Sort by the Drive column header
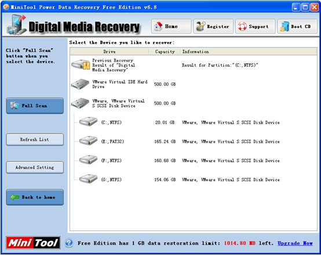Image resolution: width=321 pixels, height=255 pixels. [x=110, y=52]
